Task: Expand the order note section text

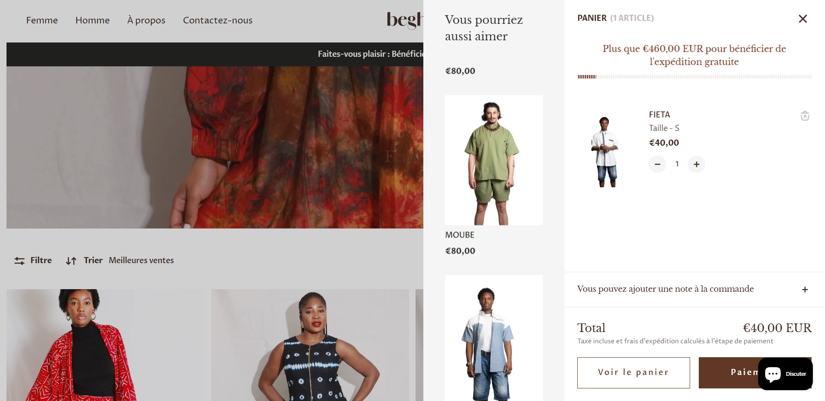Action: pos(665,289)
